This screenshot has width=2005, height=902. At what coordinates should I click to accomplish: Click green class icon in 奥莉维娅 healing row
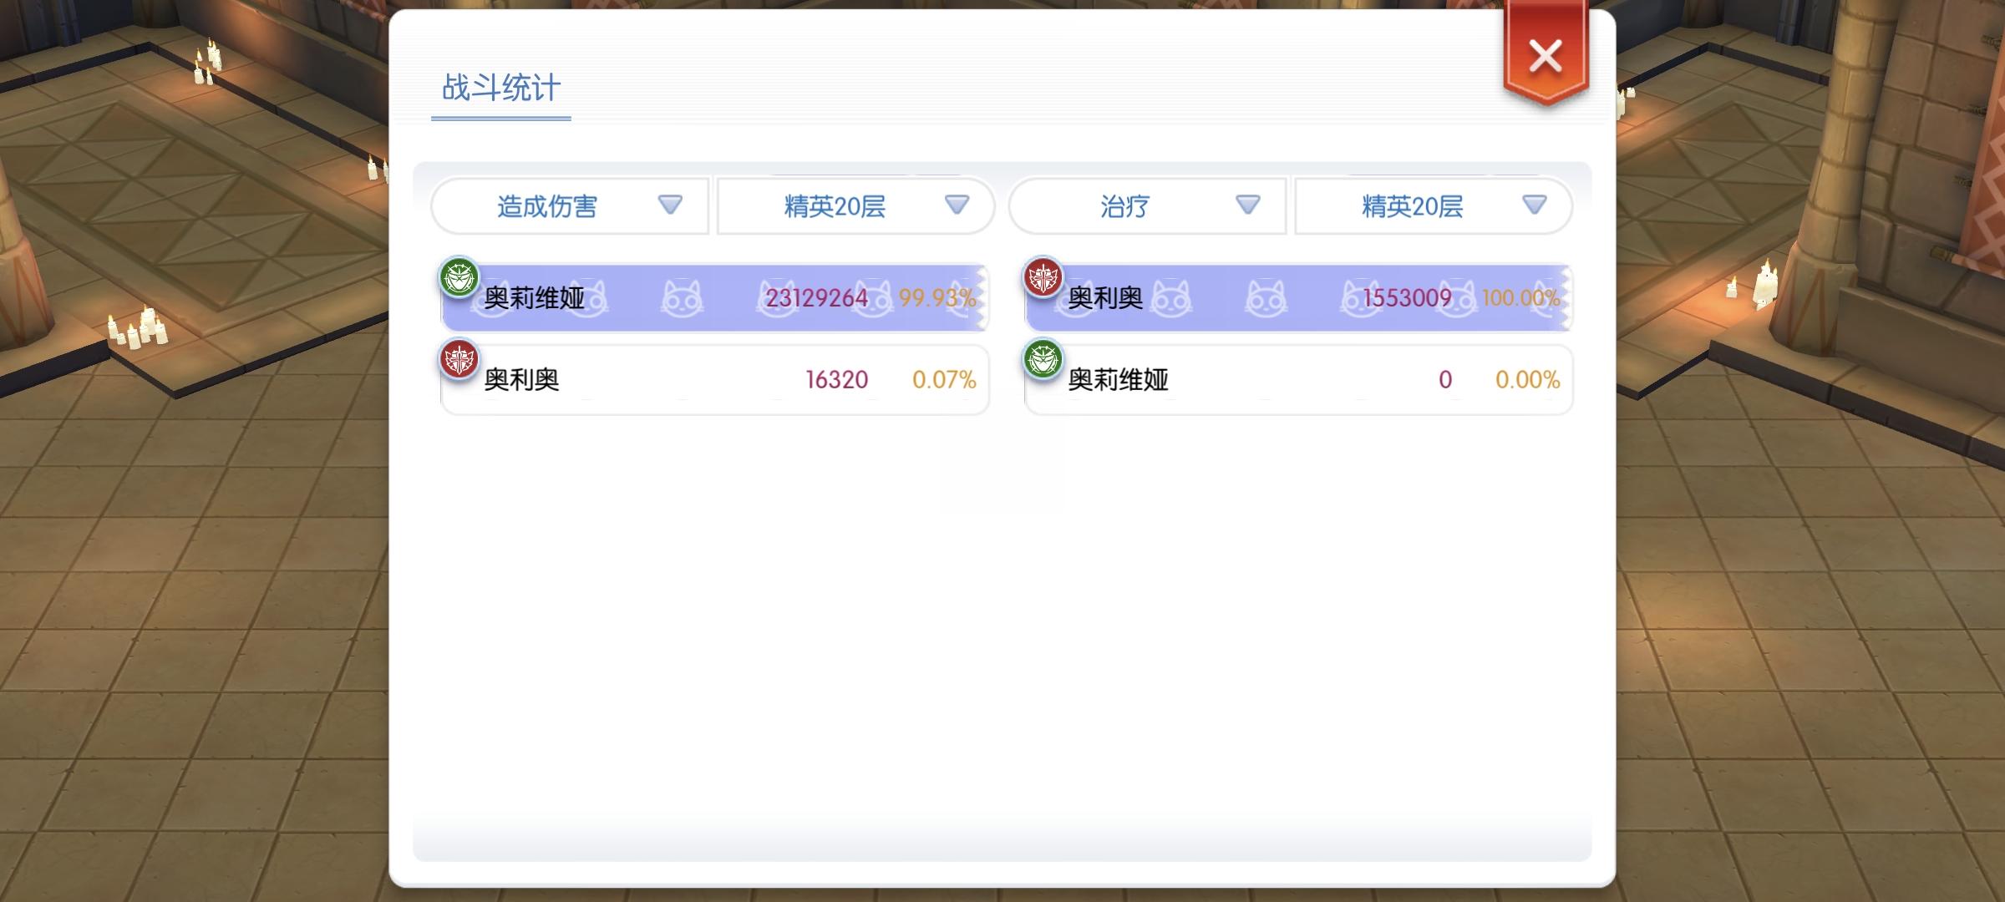(1043, 360)
